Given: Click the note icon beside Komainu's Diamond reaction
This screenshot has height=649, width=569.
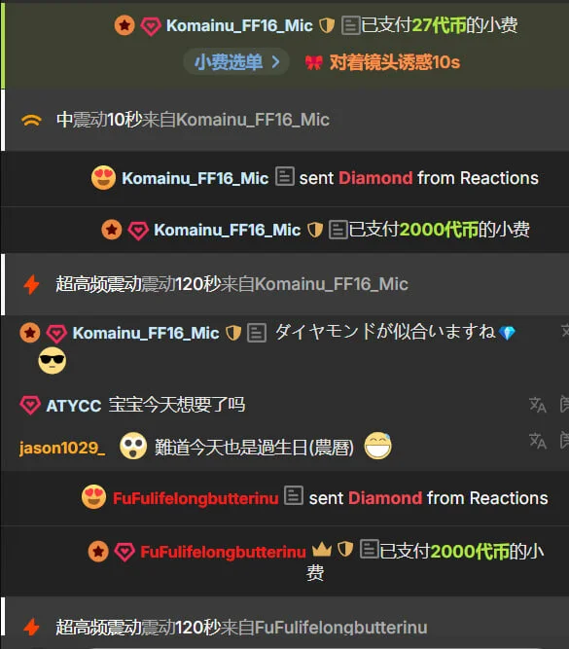Looking at the screenshot, I should 285,177.
